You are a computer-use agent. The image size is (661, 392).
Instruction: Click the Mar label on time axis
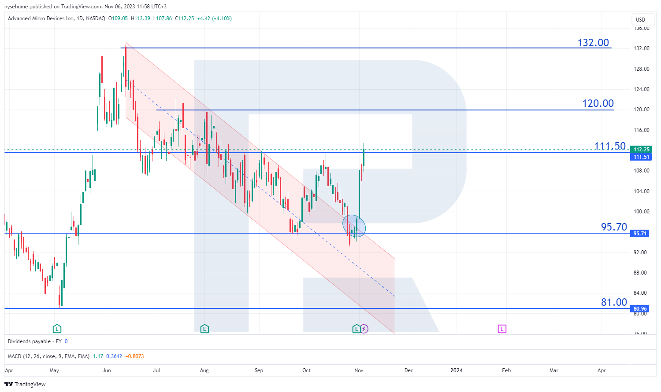coord(554,370)
